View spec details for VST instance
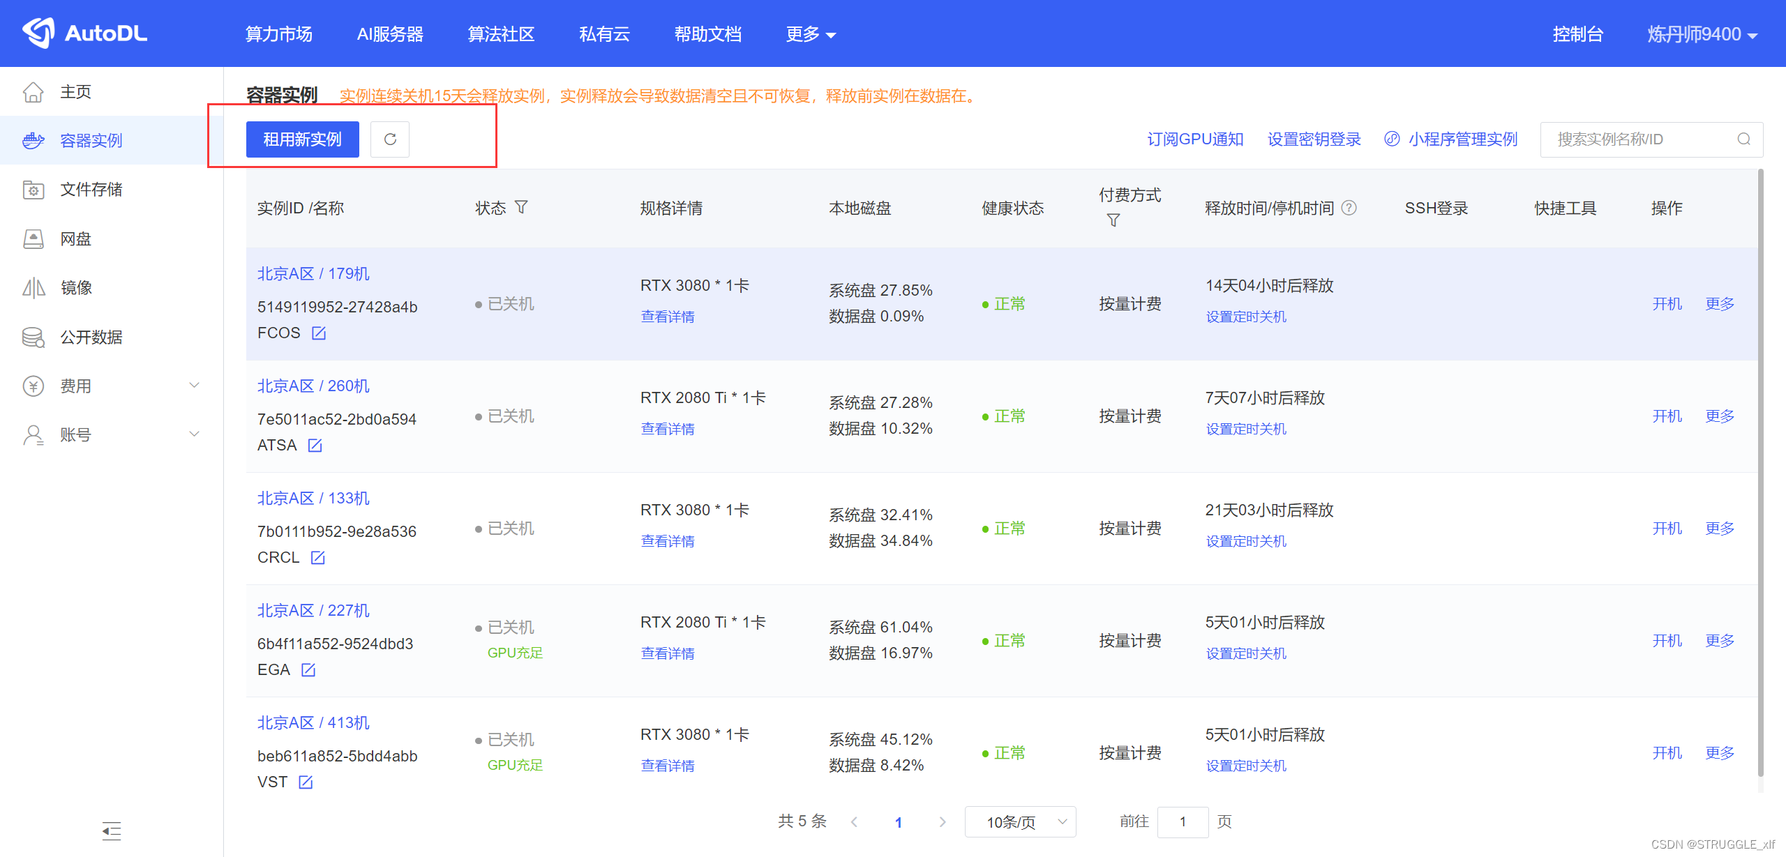This screenshot has height=857, width=1786. pyautogui.click(x=668, y=766)
